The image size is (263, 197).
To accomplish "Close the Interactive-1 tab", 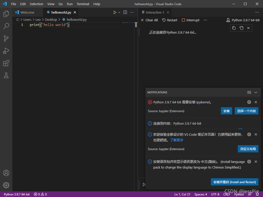I will [168, 12].
